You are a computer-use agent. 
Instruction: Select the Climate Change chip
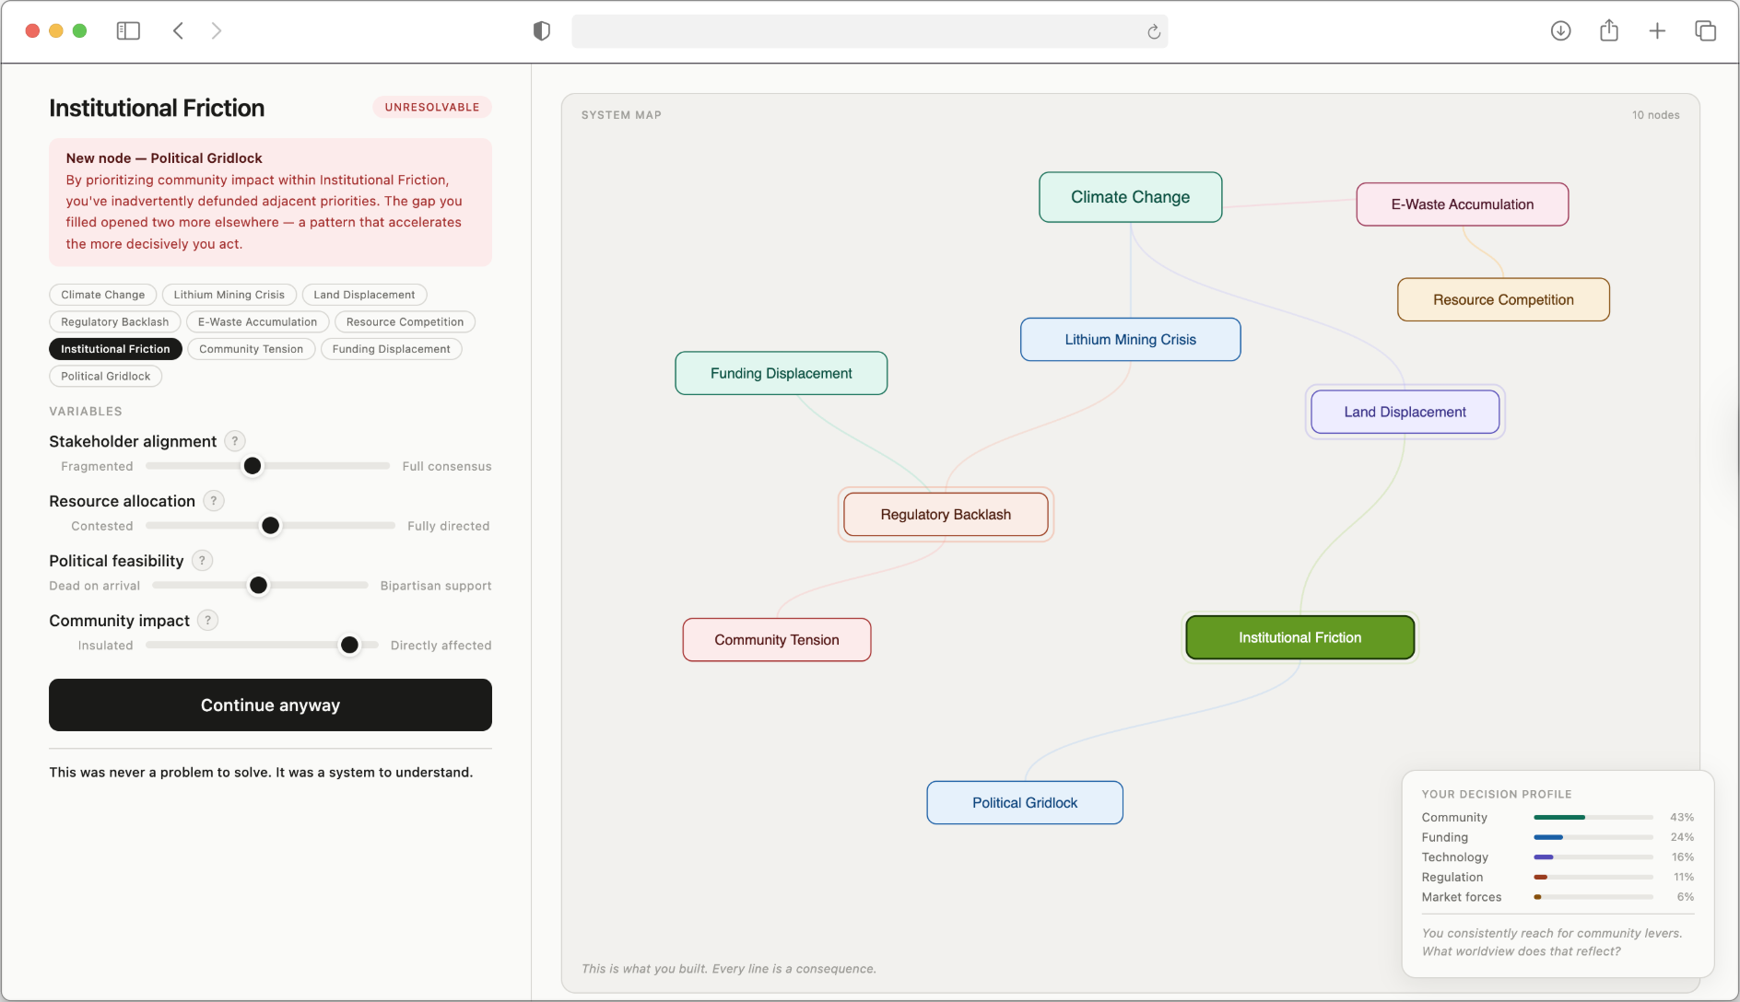click(103, 295)
